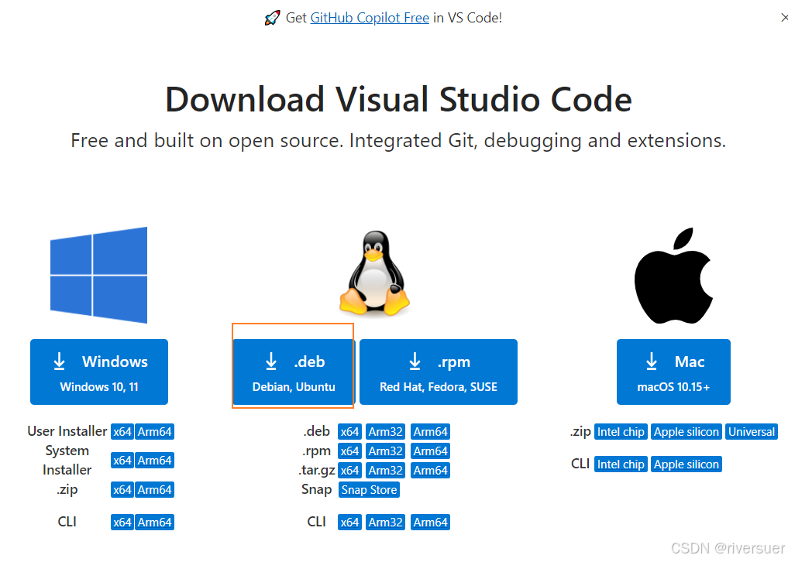Dismiss the Copilot promotion banner

coord(784,17)
